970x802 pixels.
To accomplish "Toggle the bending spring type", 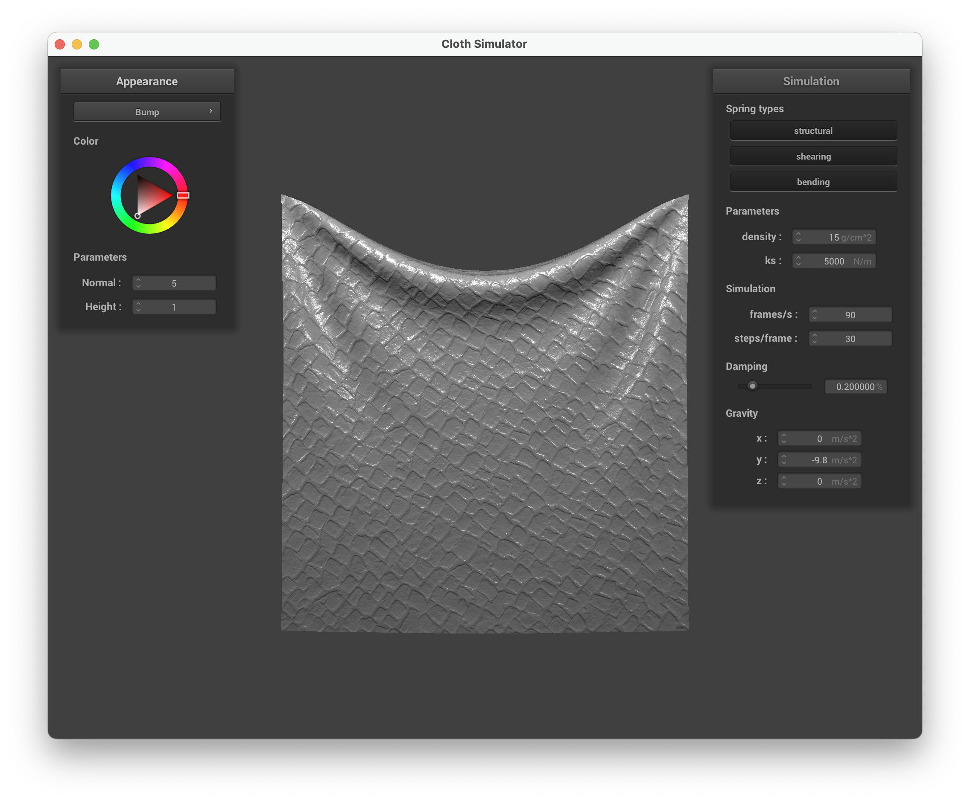I will click(813, 182).
